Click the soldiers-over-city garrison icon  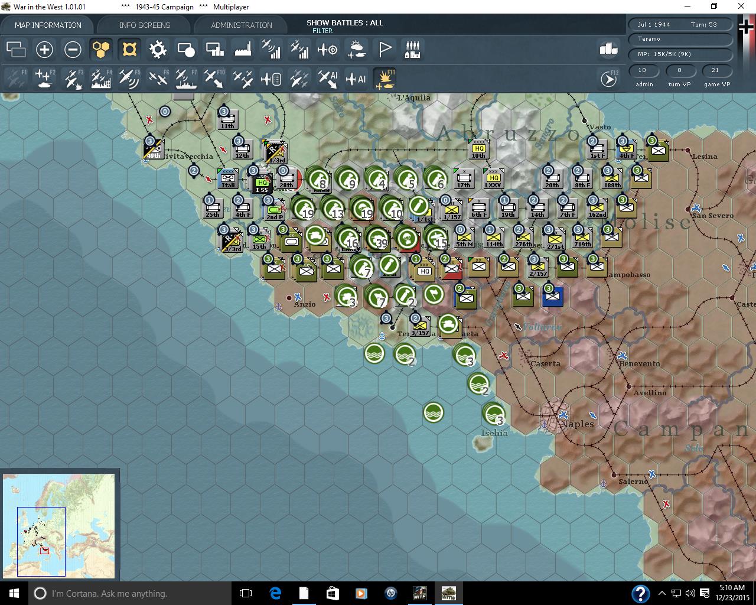(413, 50)
